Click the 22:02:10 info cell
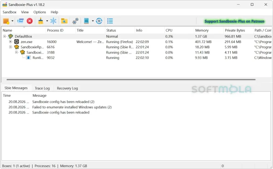The height and width of the screenshot is (169, 273). [142, 58]
